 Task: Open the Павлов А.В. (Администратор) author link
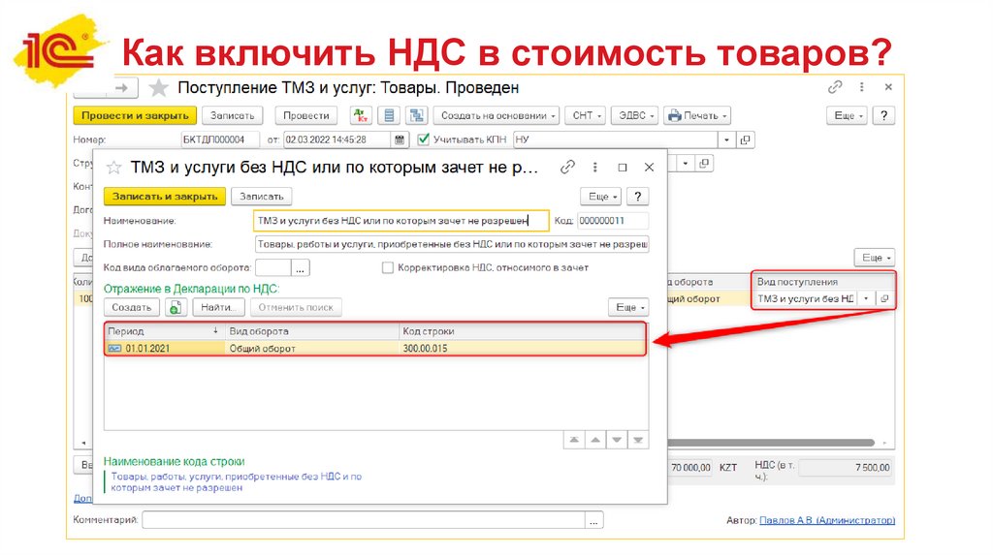point(826,520)
